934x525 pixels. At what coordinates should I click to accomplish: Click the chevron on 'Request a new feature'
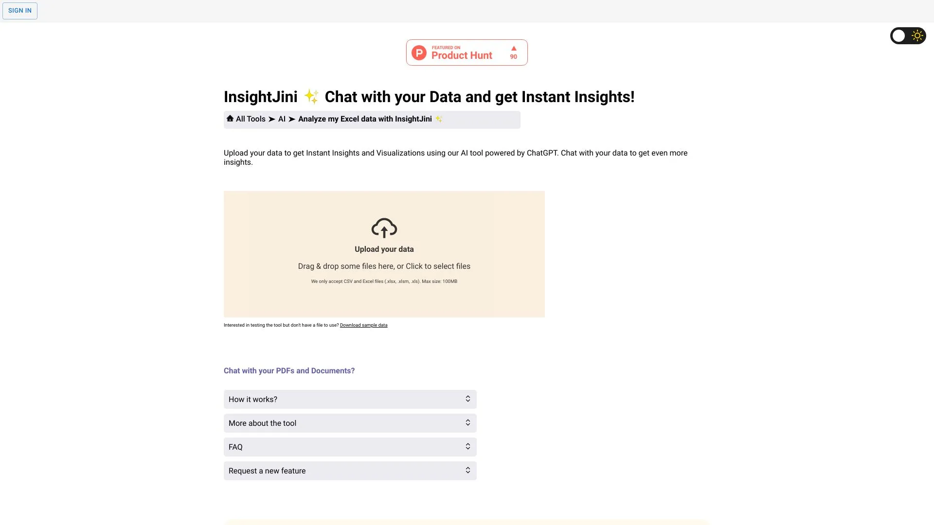tap(467, 470)
